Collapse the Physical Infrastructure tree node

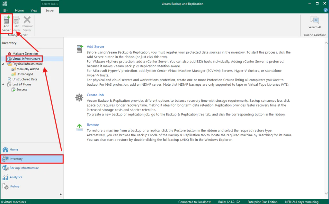point(3,64)
